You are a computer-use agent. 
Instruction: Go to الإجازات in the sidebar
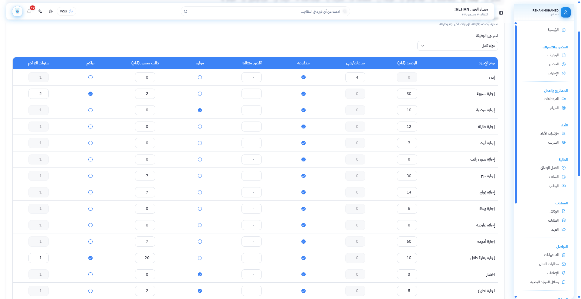point(553,73)
